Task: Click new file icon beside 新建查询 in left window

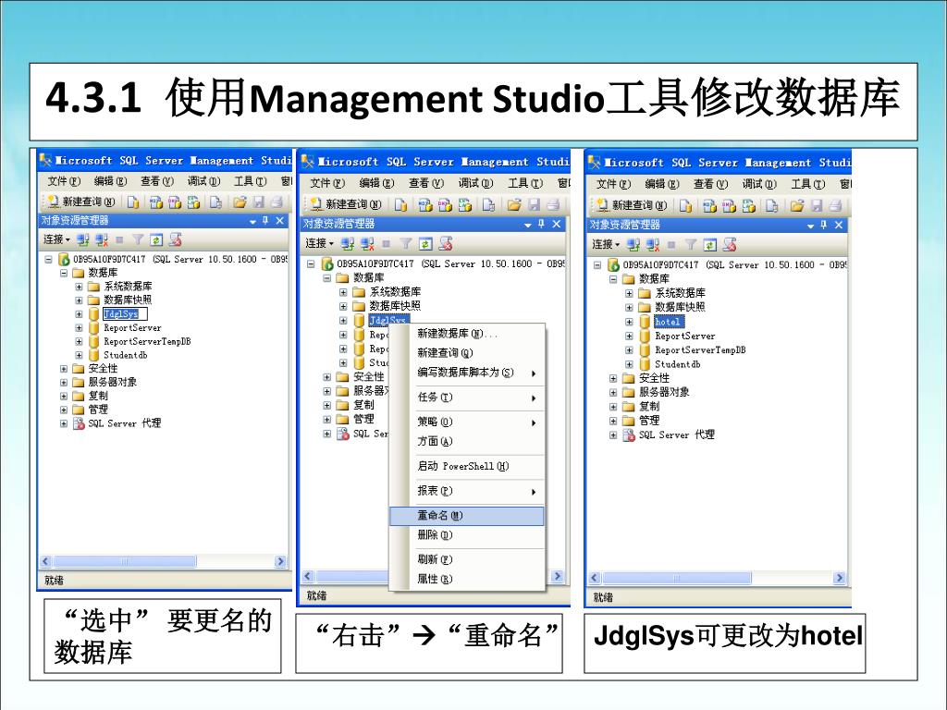Action: 133,202
